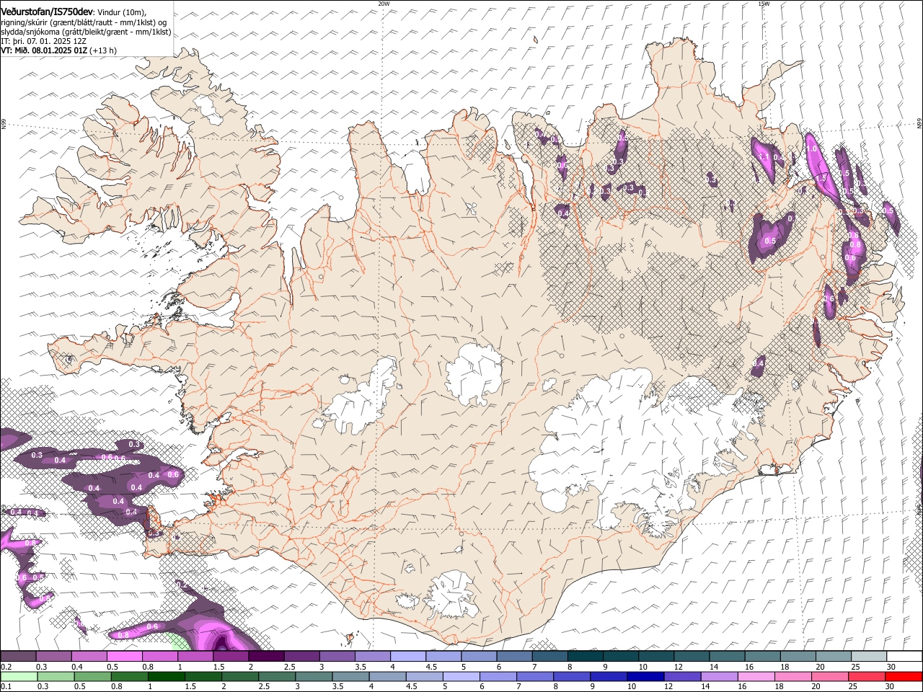Click the white swatch after 30 in upper legend
The height and width of the screenshot is (692, 923).
point(904,657)
